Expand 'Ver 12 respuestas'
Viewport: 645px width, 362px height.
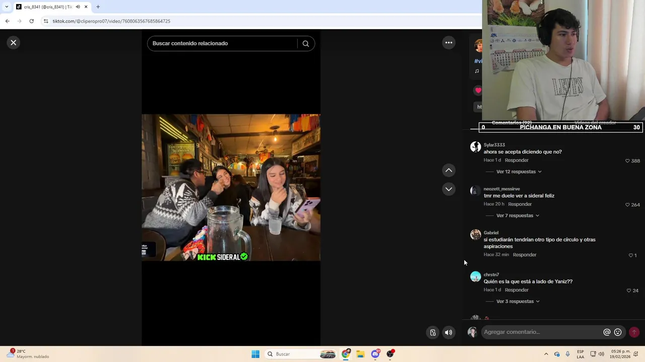tap(519, 171)
